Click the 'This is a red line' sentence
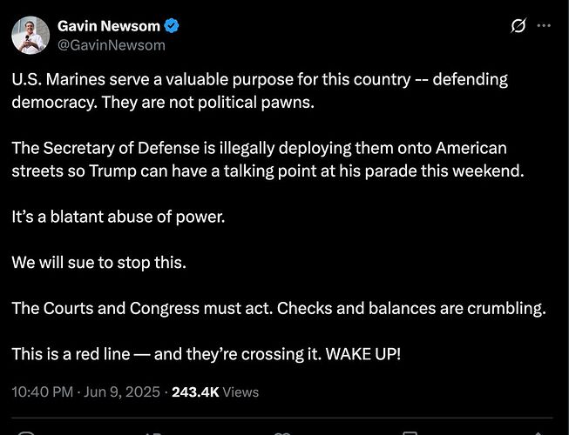Screen dimensions: 569x435 pos(207,354)
